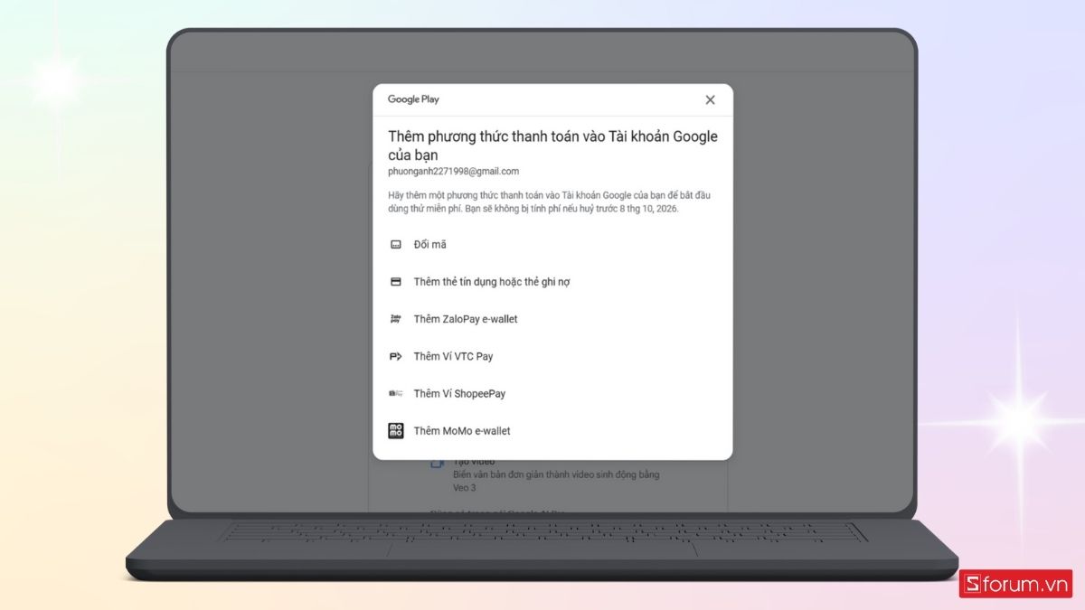Click the phuonganh2271998@gmail.com email text
The height and width of the screenshot is (610, 1085).
pyautogui.click(x=454, y=171)
